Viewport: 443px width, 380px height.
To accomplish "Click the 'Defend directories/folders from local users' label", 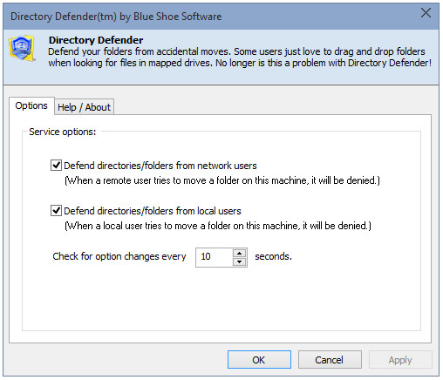I will click(x=153, y=211).
